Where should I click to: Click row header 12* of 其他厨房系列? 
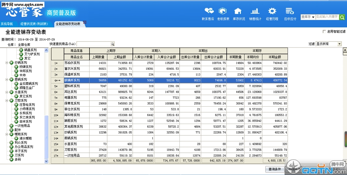coord(58,127)
